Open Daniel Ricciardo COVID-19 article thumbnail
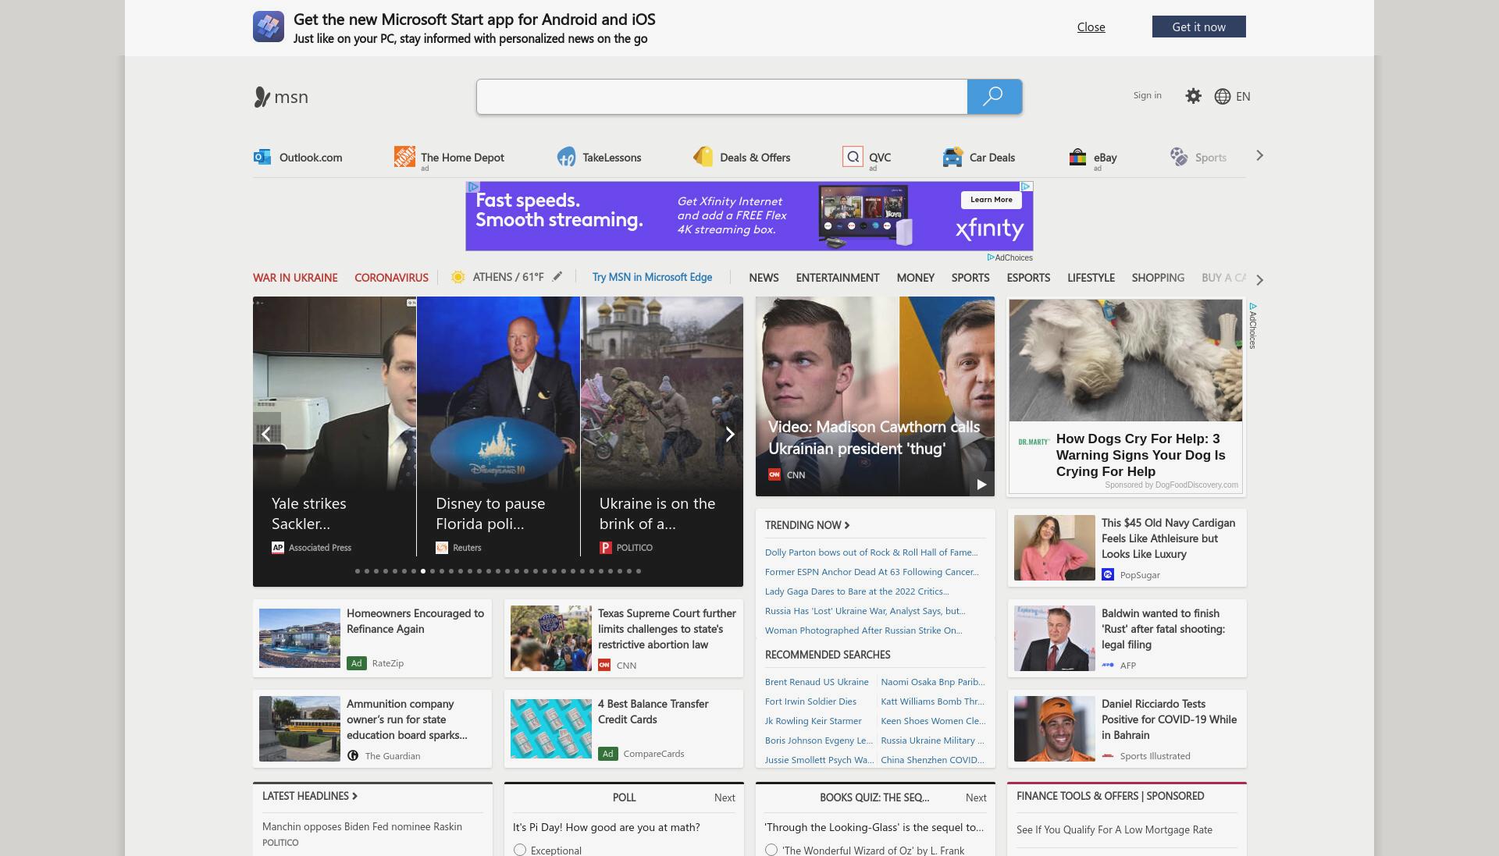Viewport: 1499px width, 856px height. click(1054, 729)
